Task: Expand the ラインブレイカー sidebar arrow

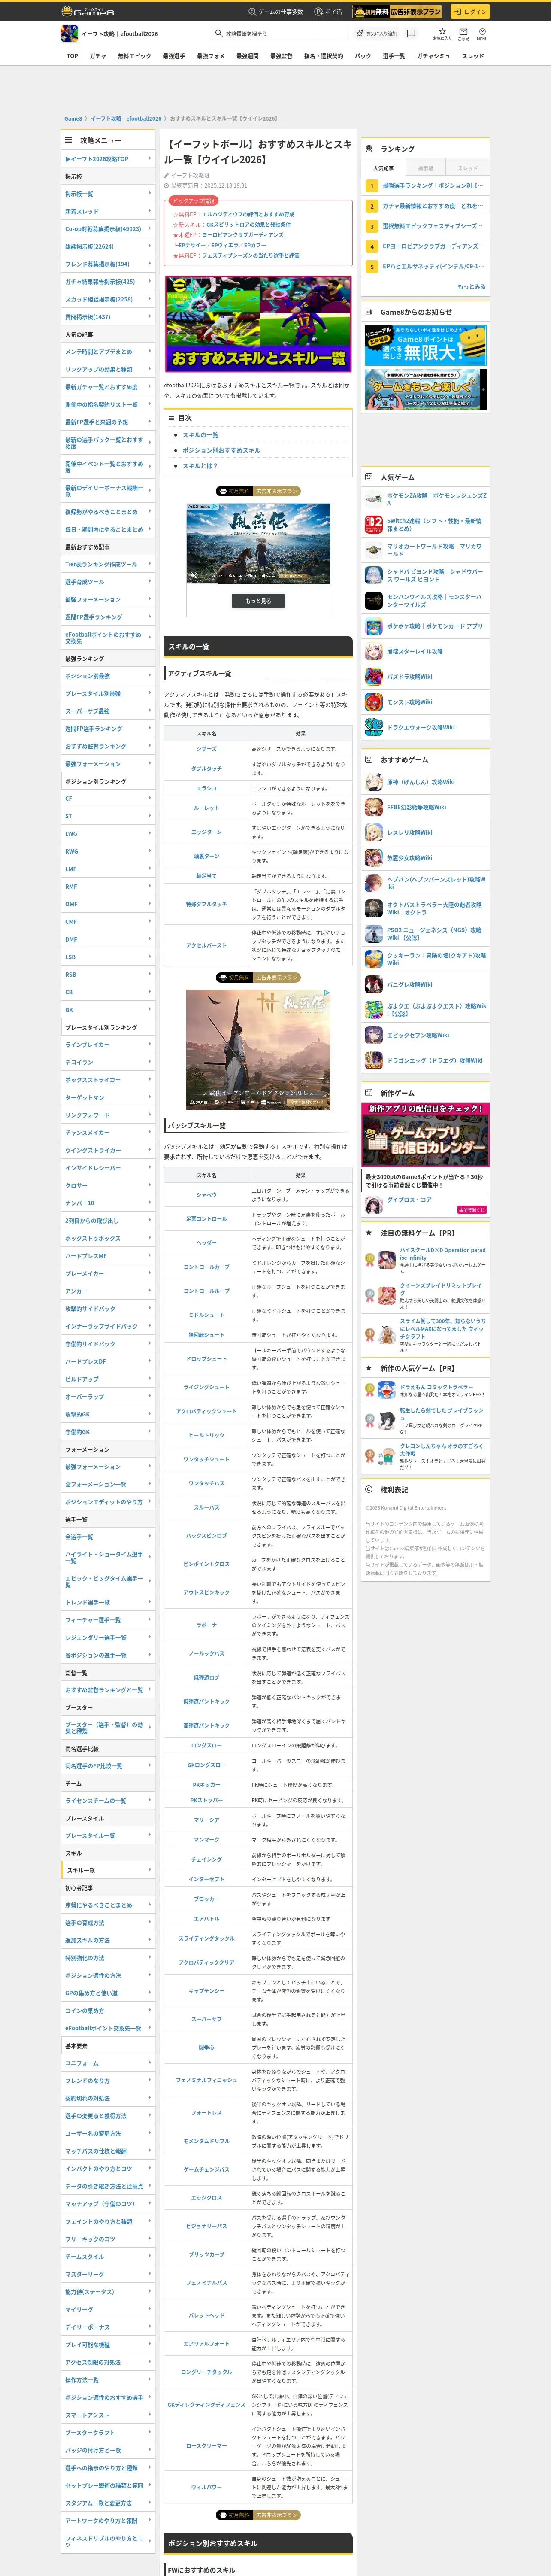Action: pyautogui.click(x=150, y=1045)
